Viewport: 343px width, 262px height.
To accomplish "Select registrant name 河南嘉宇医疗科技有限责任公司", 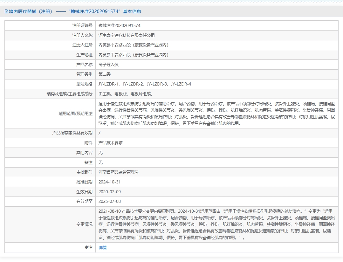I will pyautogui.click(x=127, y=35).
